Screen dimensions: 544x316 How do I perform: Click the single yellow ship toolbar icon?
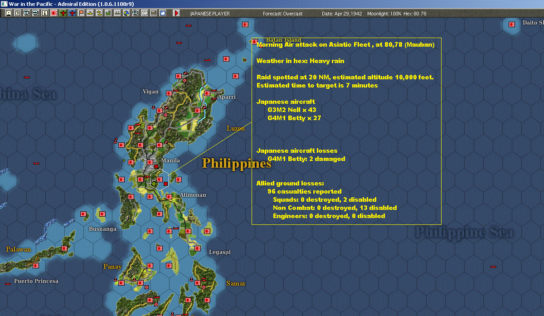coord(90,14)
